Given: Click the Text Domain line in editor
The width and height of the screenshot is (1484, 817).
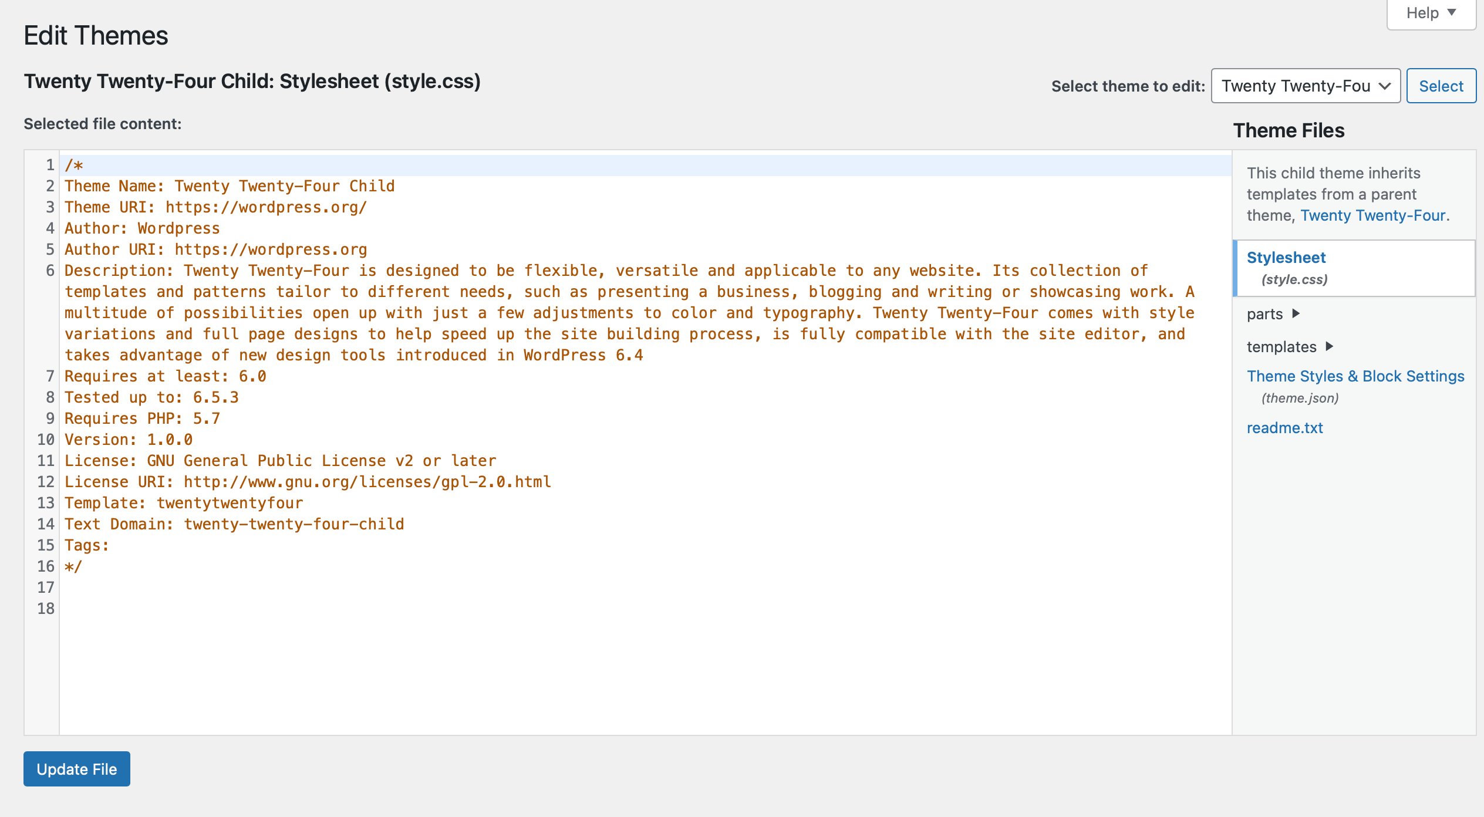Looking at the screenshot, I should pos(234,524).
